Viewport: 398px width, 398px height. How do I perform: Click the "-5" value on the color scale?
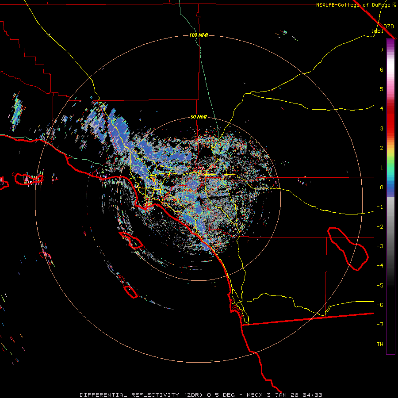click(x=380, y=286)
